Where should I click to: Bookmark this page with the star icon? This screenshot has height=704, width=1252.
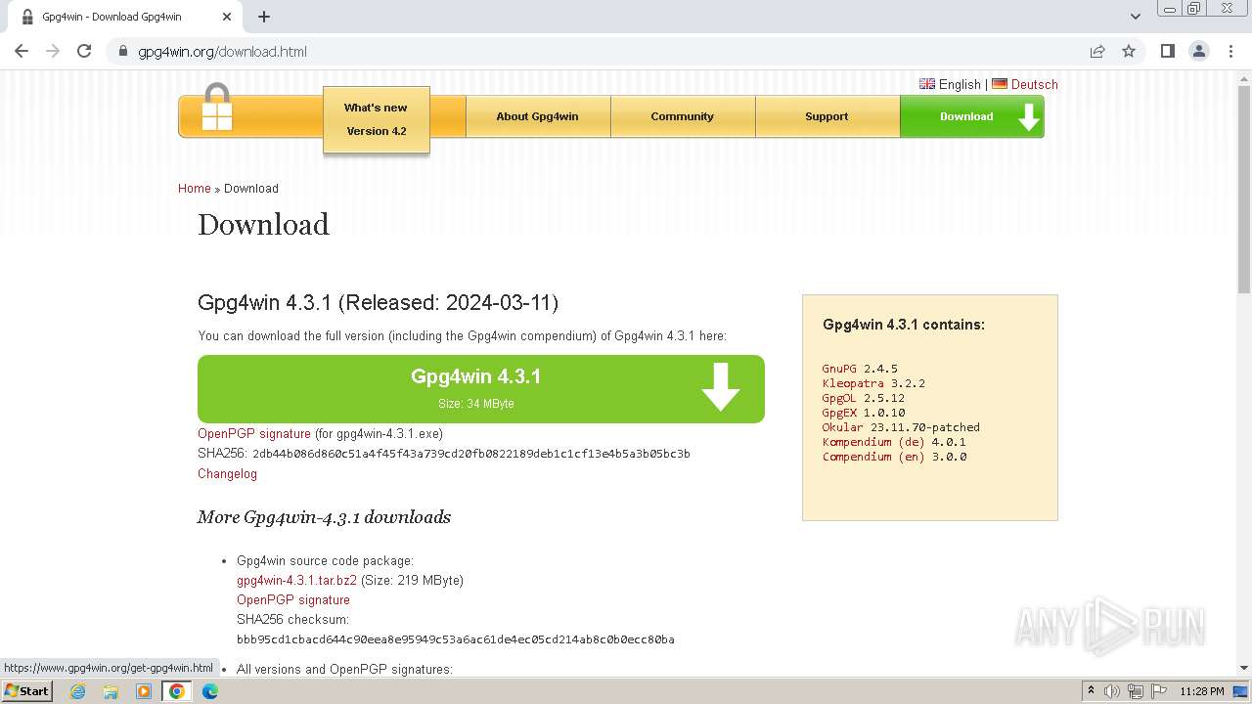[x=1129, y=51]
